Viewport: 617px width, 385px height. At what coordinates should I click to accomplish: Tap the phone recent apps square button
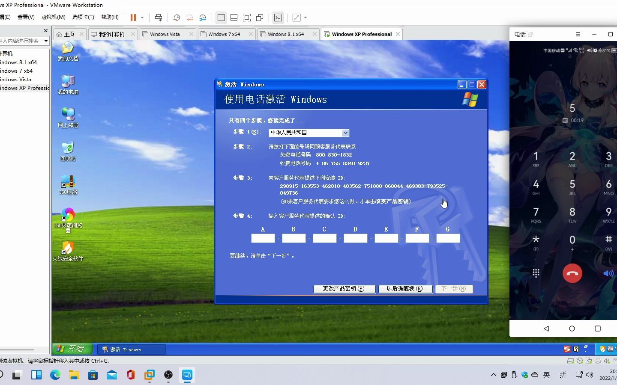pos(598,329)
